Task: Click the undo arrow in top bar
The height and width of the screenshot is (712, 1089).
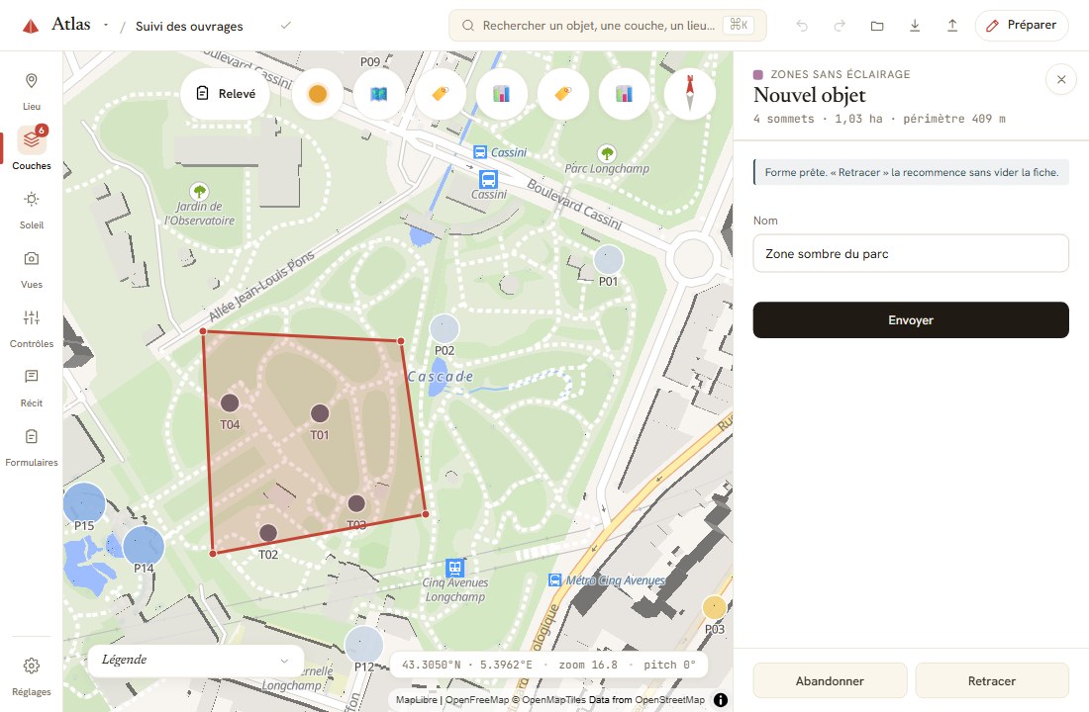Action: [802, 26]
